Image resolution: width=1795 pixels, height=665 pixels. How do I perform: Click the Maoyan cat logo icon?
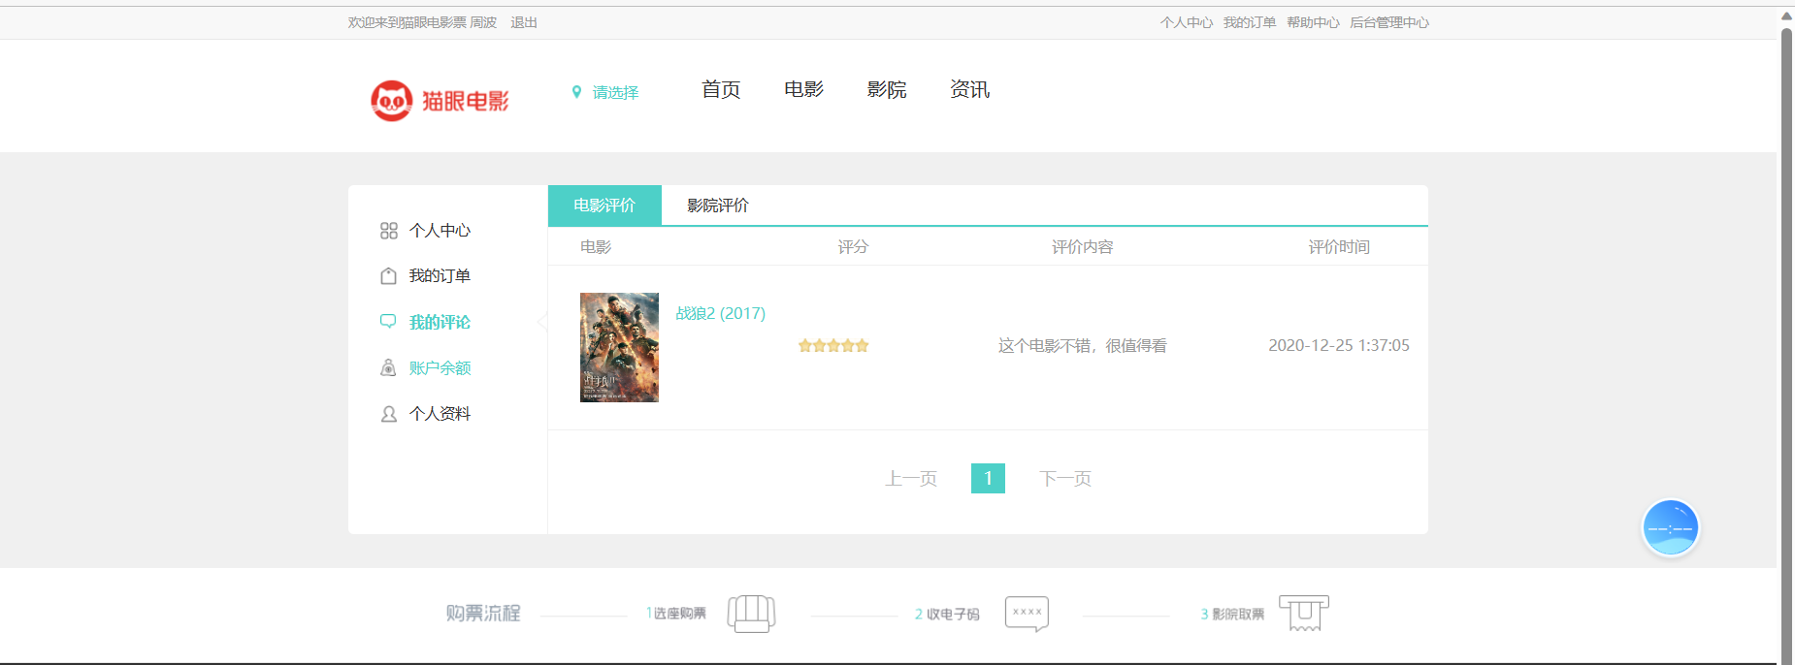[391, 101]
